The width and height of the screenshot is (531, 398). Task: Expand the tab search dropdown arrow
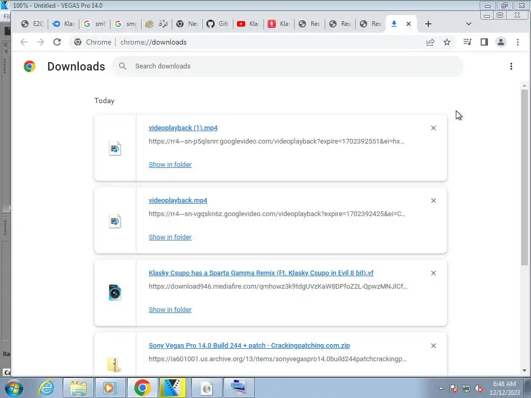pyautogui.click(x=468, y=24)
